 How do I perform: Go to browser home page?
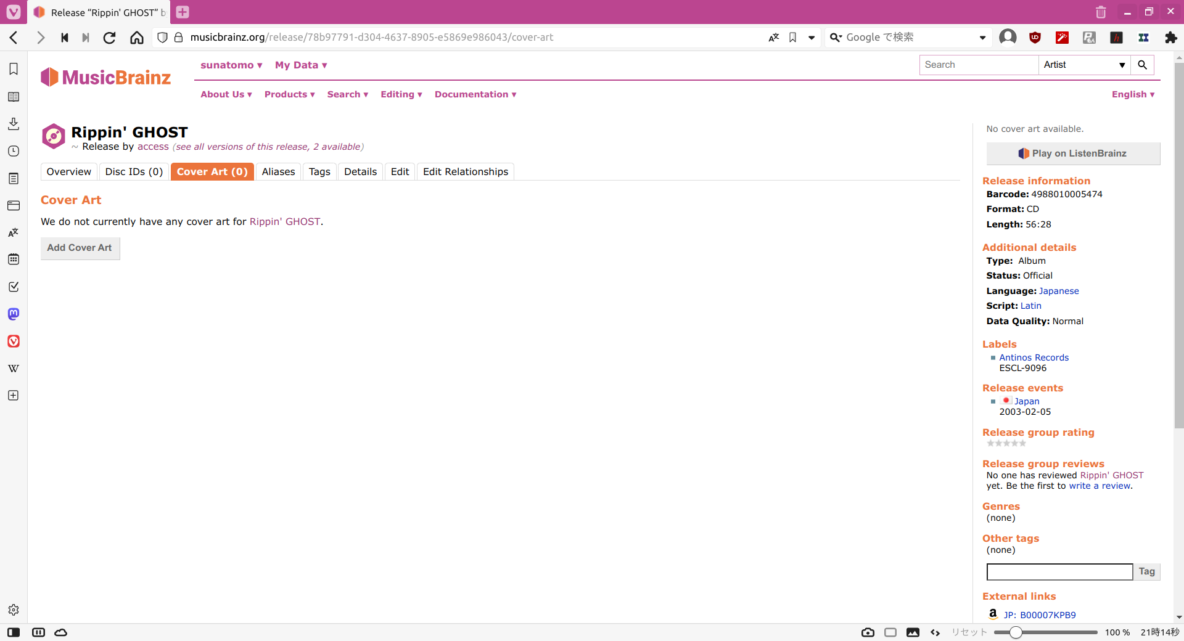click(137, 38)
